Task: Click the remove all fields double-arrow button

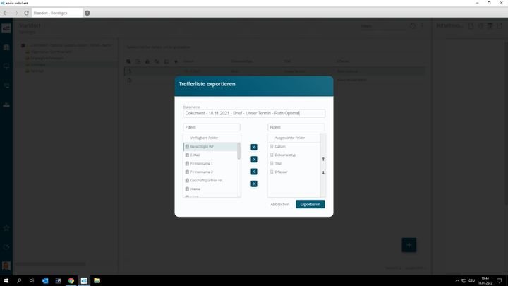Action: point(254,184)
